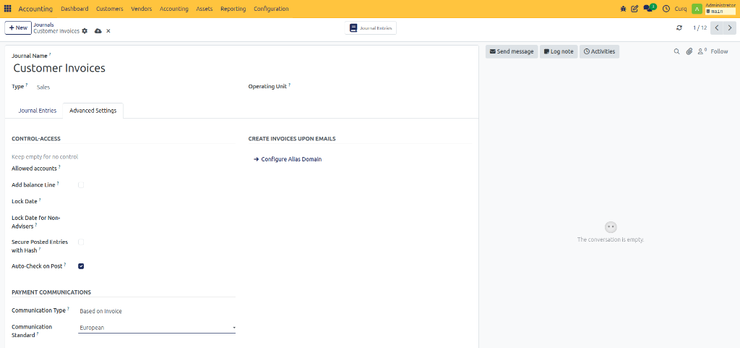Click the pencil edit icon in navbar
740x348 pixels.
tap(634, 9)
